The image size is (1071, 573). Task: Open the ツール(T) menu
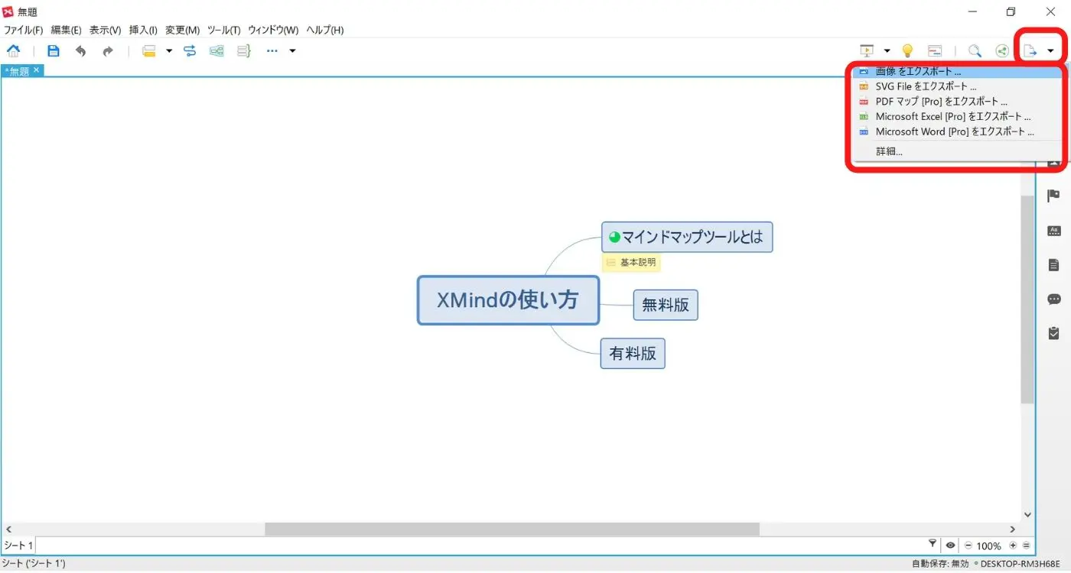click(223, 31)
